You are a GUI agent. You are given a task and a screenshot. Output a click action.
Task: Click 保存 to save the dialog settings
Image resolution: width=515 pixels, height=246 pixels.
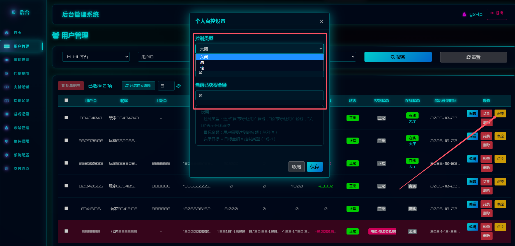click(315, 167)
